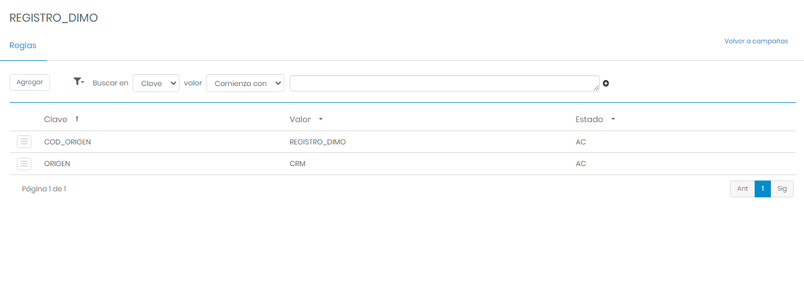Image resolution: width=804 pixels, height=284 pixels.
Task: Switch to the Reglas tab
Action: point(23,46)
